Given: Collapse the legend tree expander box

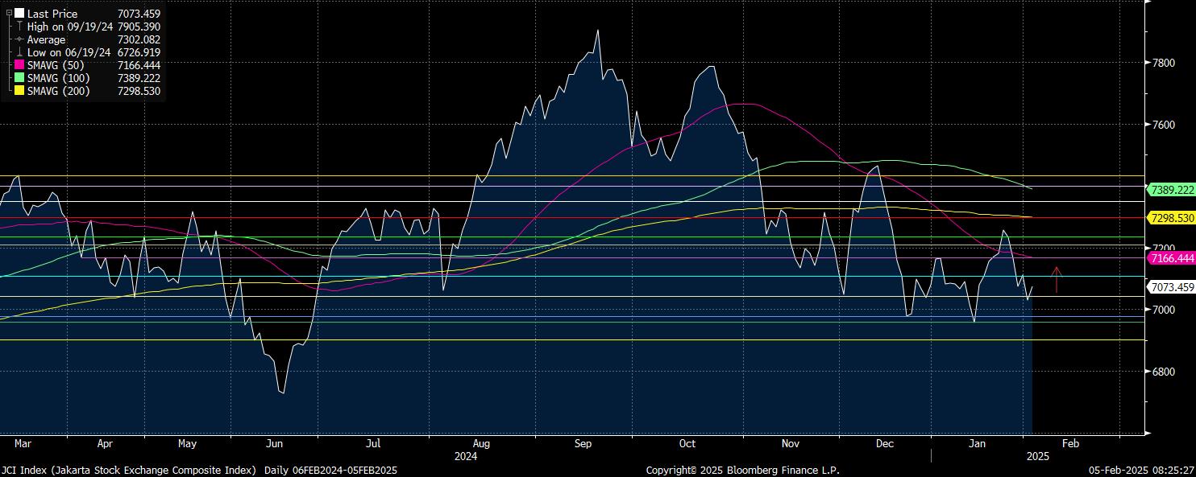Looking at the screenshot, I should pos(9,14).
